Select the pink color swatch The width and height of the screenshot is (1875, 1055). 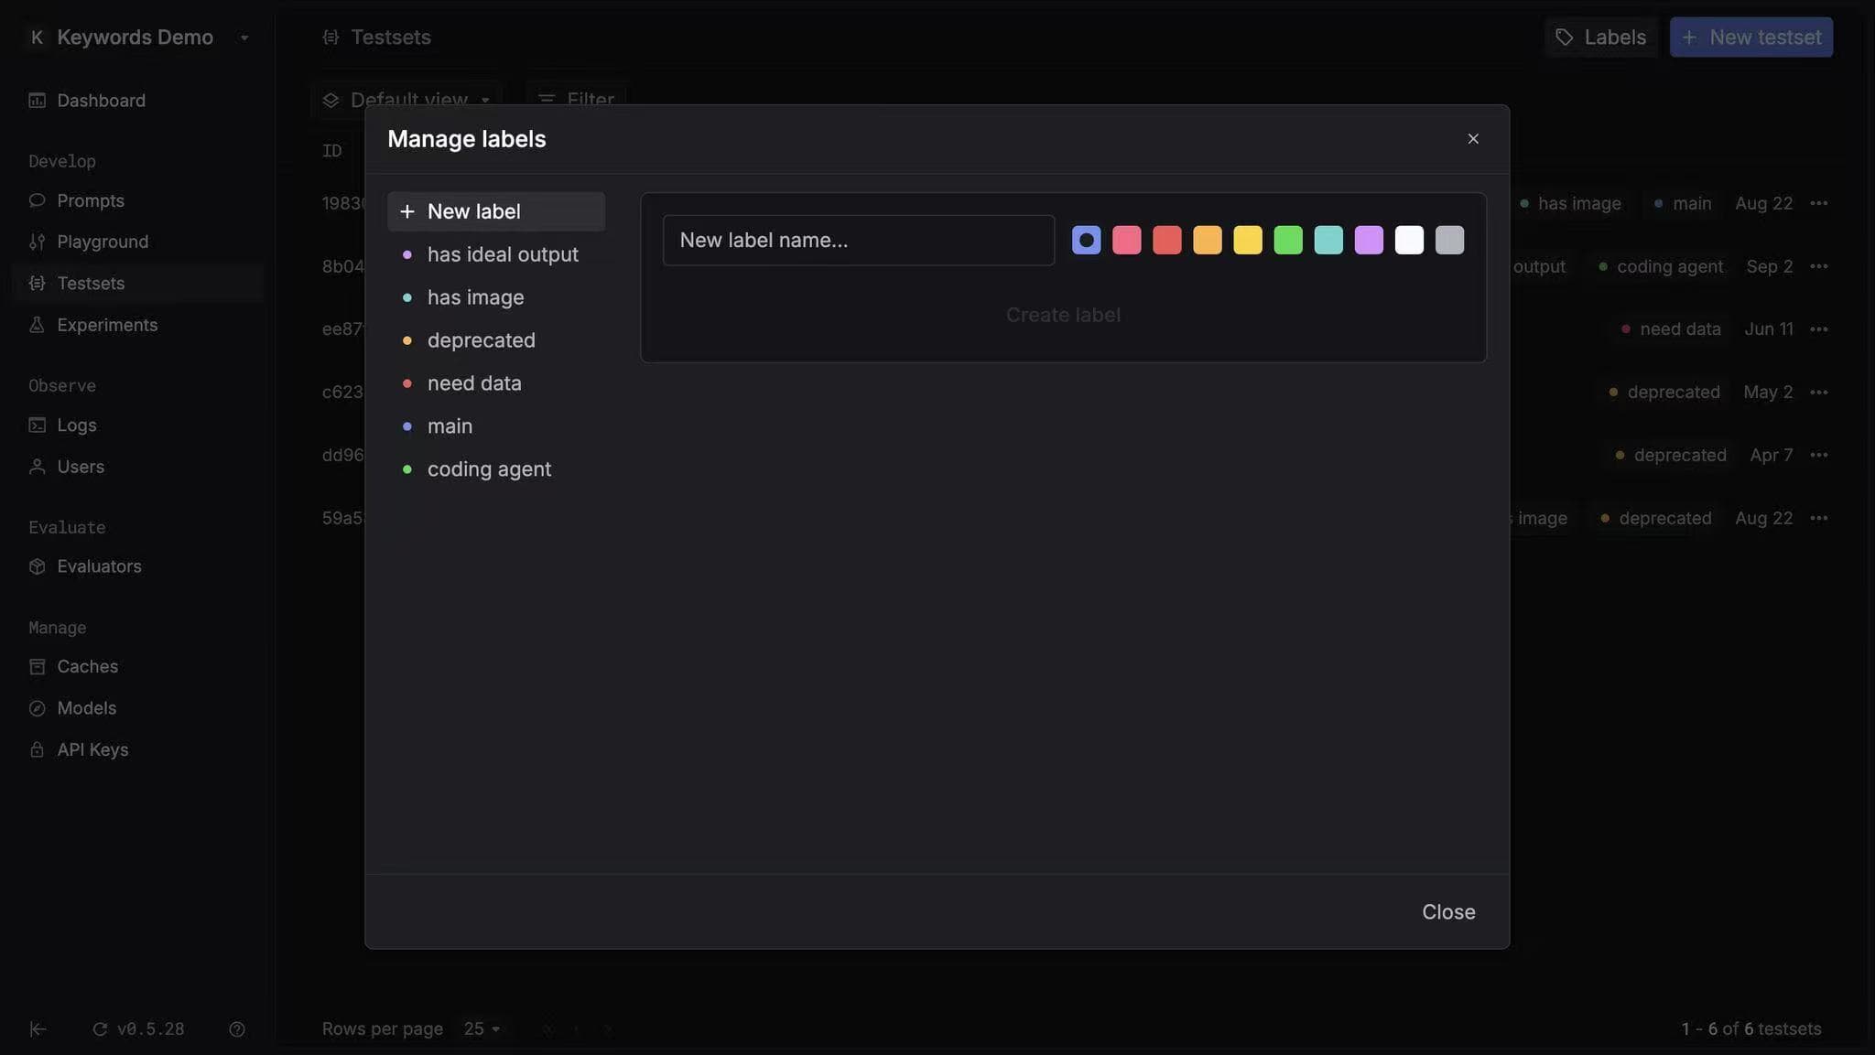[1126, 240]
